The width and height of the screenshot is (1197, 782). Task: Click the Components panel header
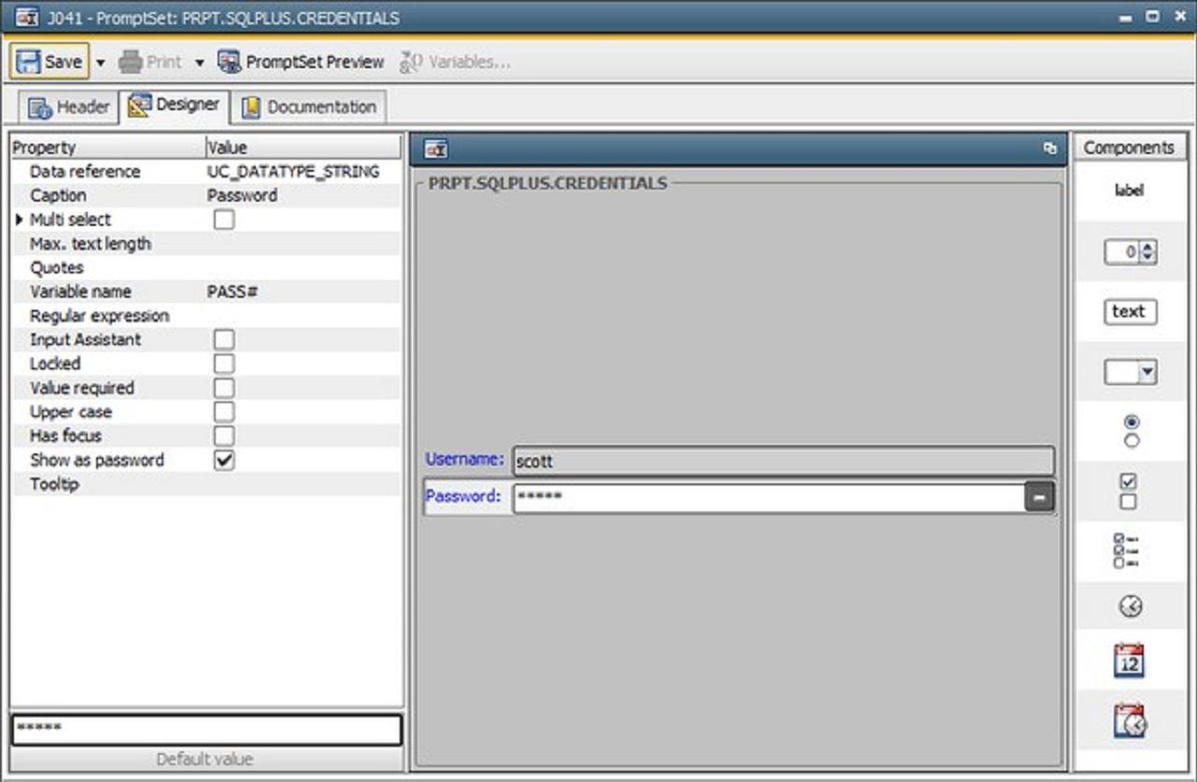pyautogui.click(x=1130, y=147)
